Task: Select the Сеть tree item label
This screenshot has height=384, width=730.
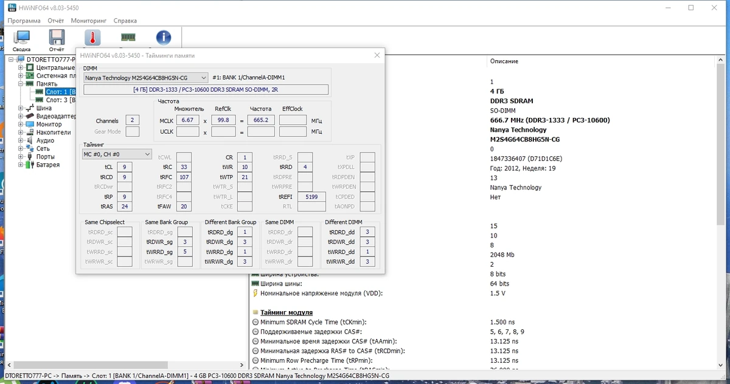Action: [43, 148]
